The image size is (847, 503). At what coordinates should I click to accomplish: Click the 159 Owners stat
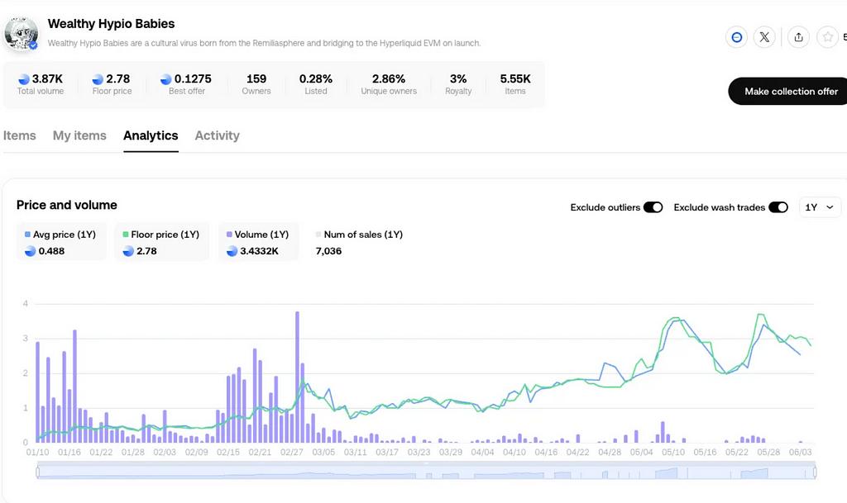(256, 84)
